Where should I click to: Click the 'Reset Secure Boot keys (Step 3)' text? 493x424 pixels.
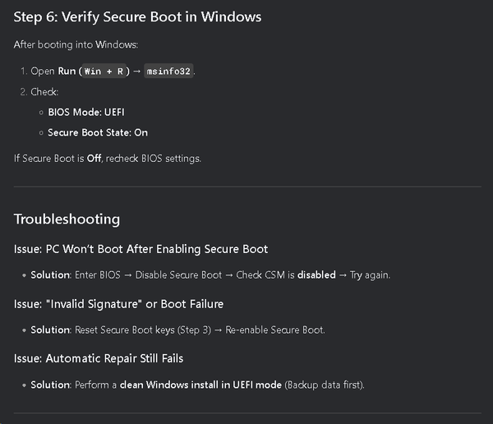click(143, 330)
